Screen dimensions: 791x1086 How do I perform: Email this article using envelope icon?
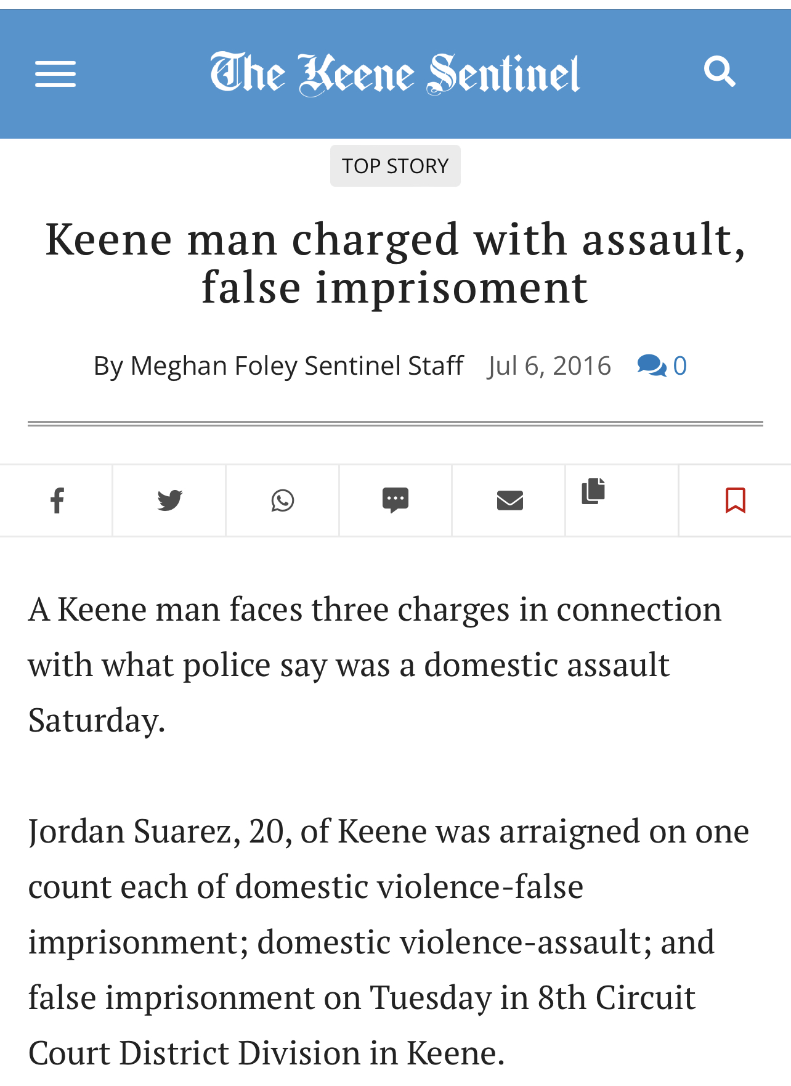pos(509,500)
